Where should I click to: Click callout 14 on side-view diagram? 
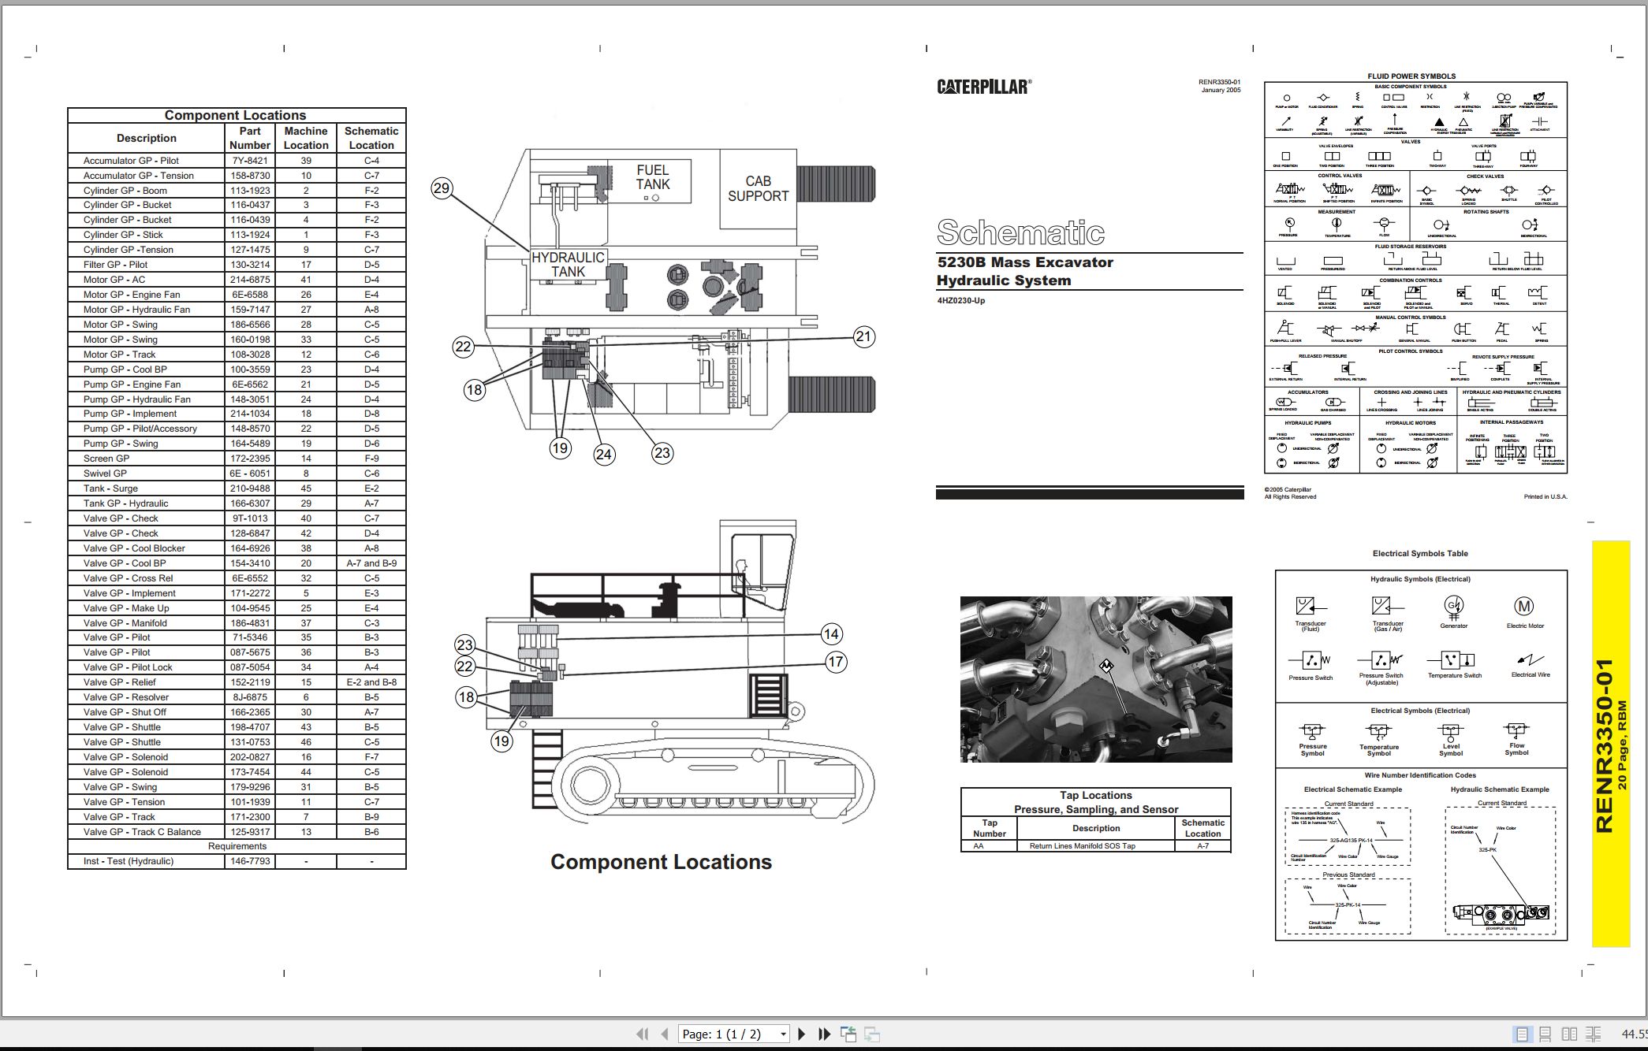tap(831, 633)
